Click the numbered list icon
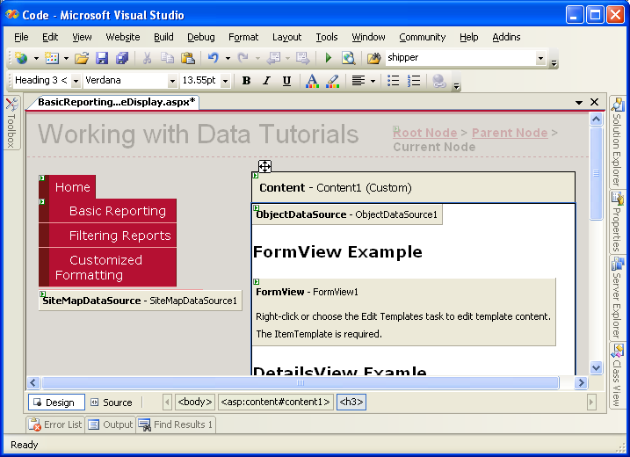This screenshot has width=630, height=457. click(x=414, y=81)
